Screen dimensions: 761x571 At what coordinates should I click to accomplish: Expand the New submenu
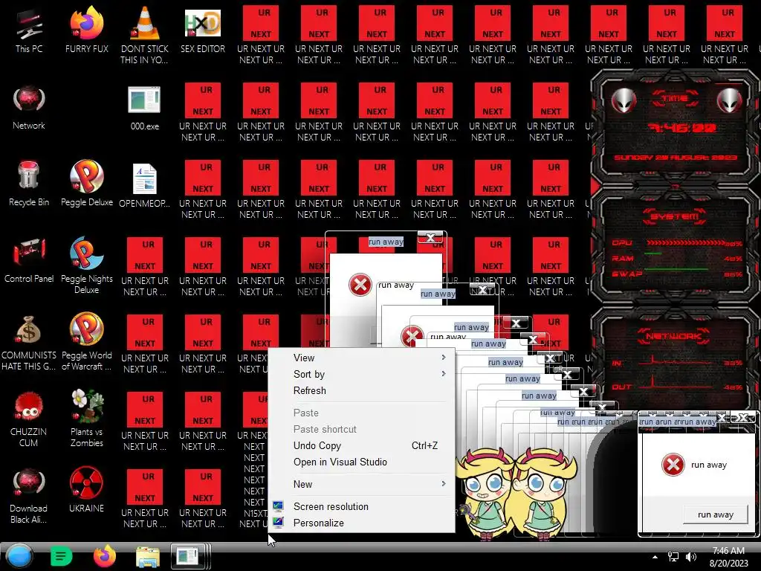(x=362, y=484)
